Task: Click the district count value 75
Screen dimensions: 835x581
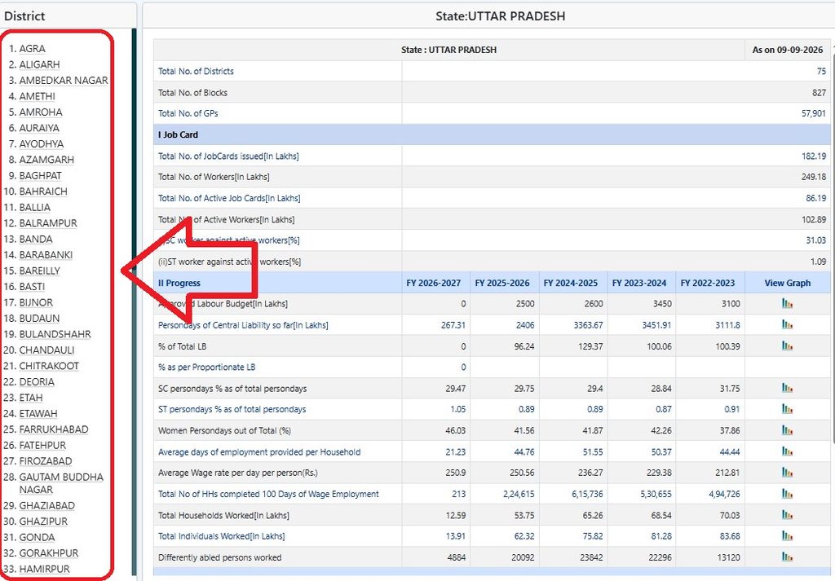Action: click(821, 71)
